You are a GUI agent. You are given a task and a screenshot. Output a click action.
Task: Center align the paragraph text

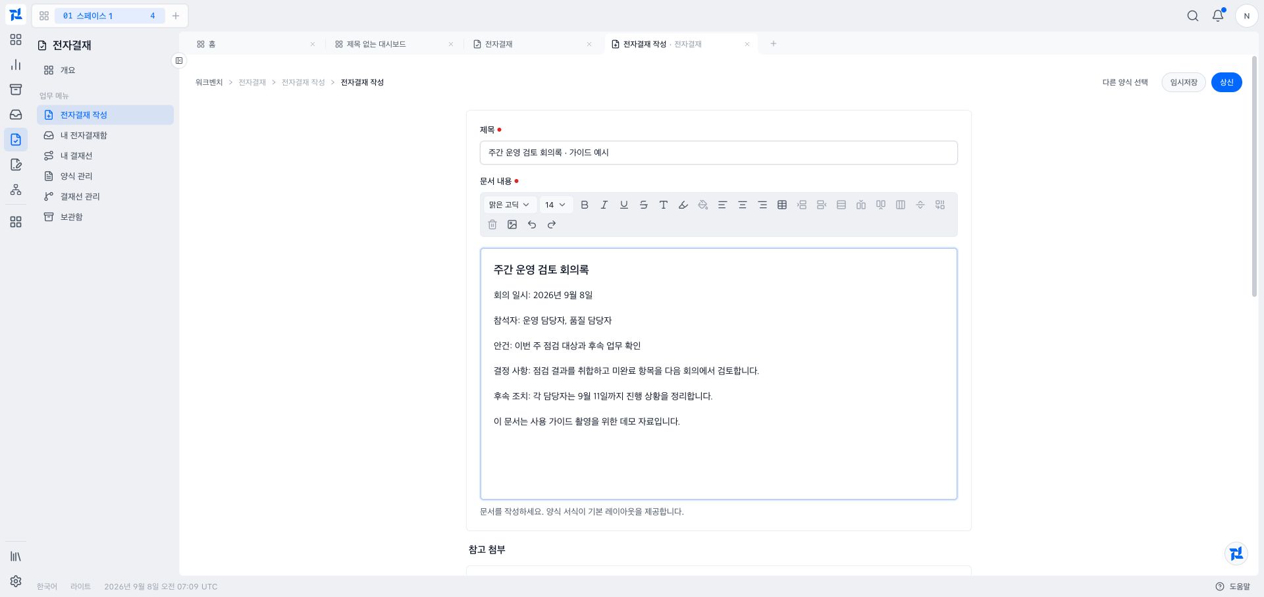(742, 205)
